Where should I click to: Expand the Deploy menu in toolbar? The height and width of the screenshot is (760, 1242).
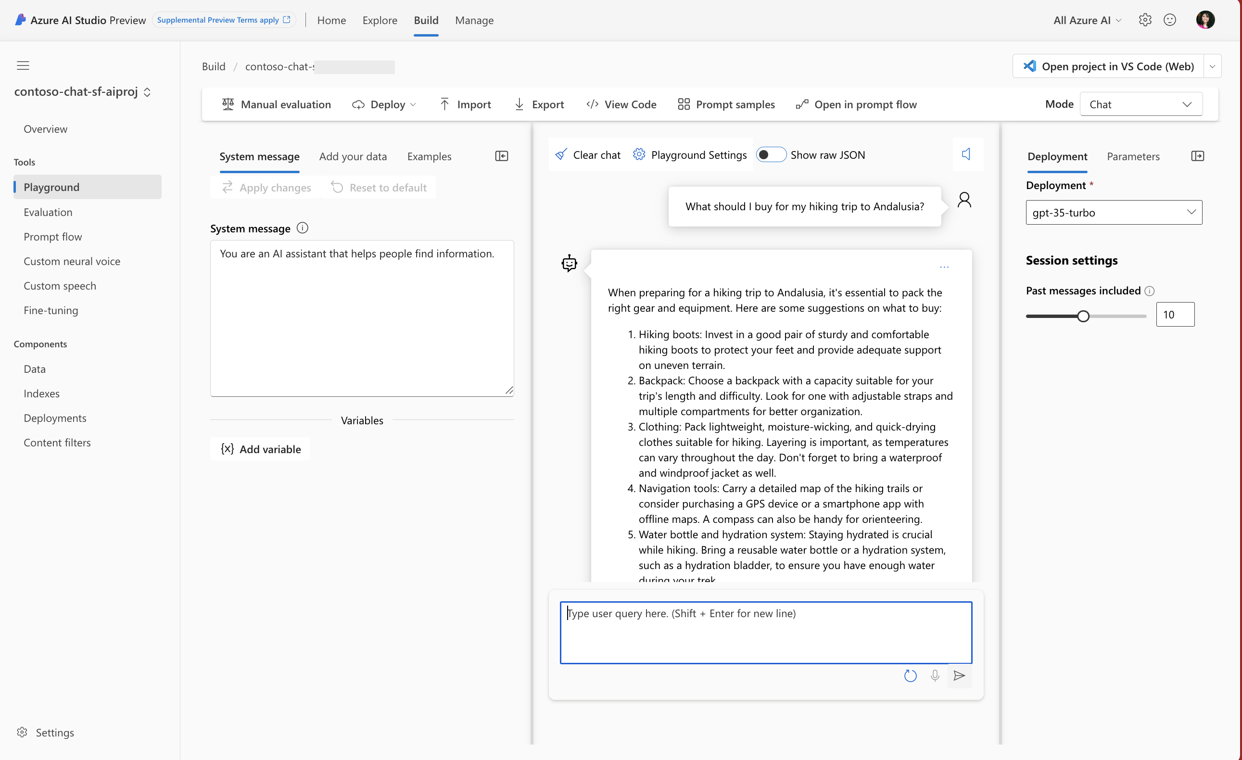pos(385,104)
